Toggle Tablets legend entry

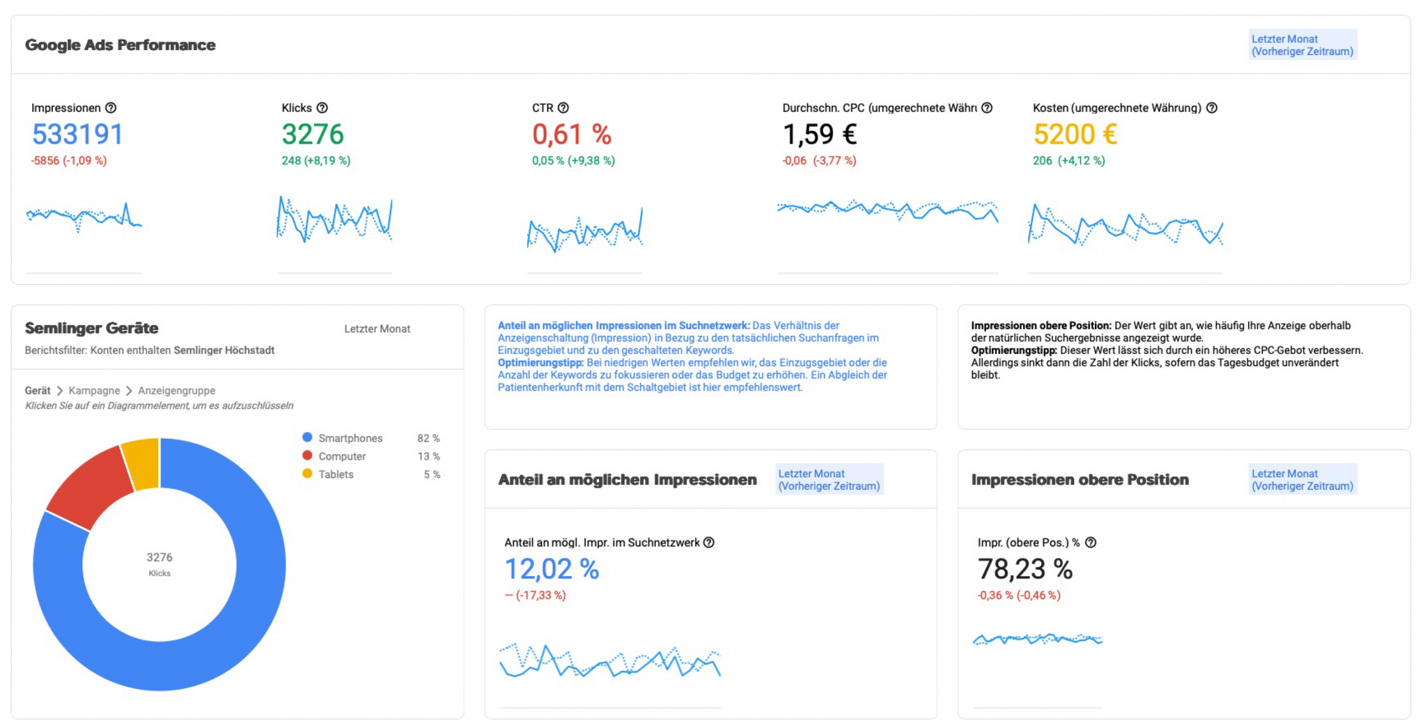click(336, 475)
